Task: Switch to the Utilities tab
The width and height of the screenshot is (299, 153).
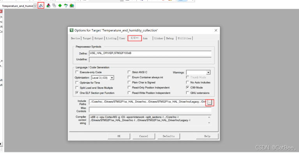Action: tap(184, 38)
